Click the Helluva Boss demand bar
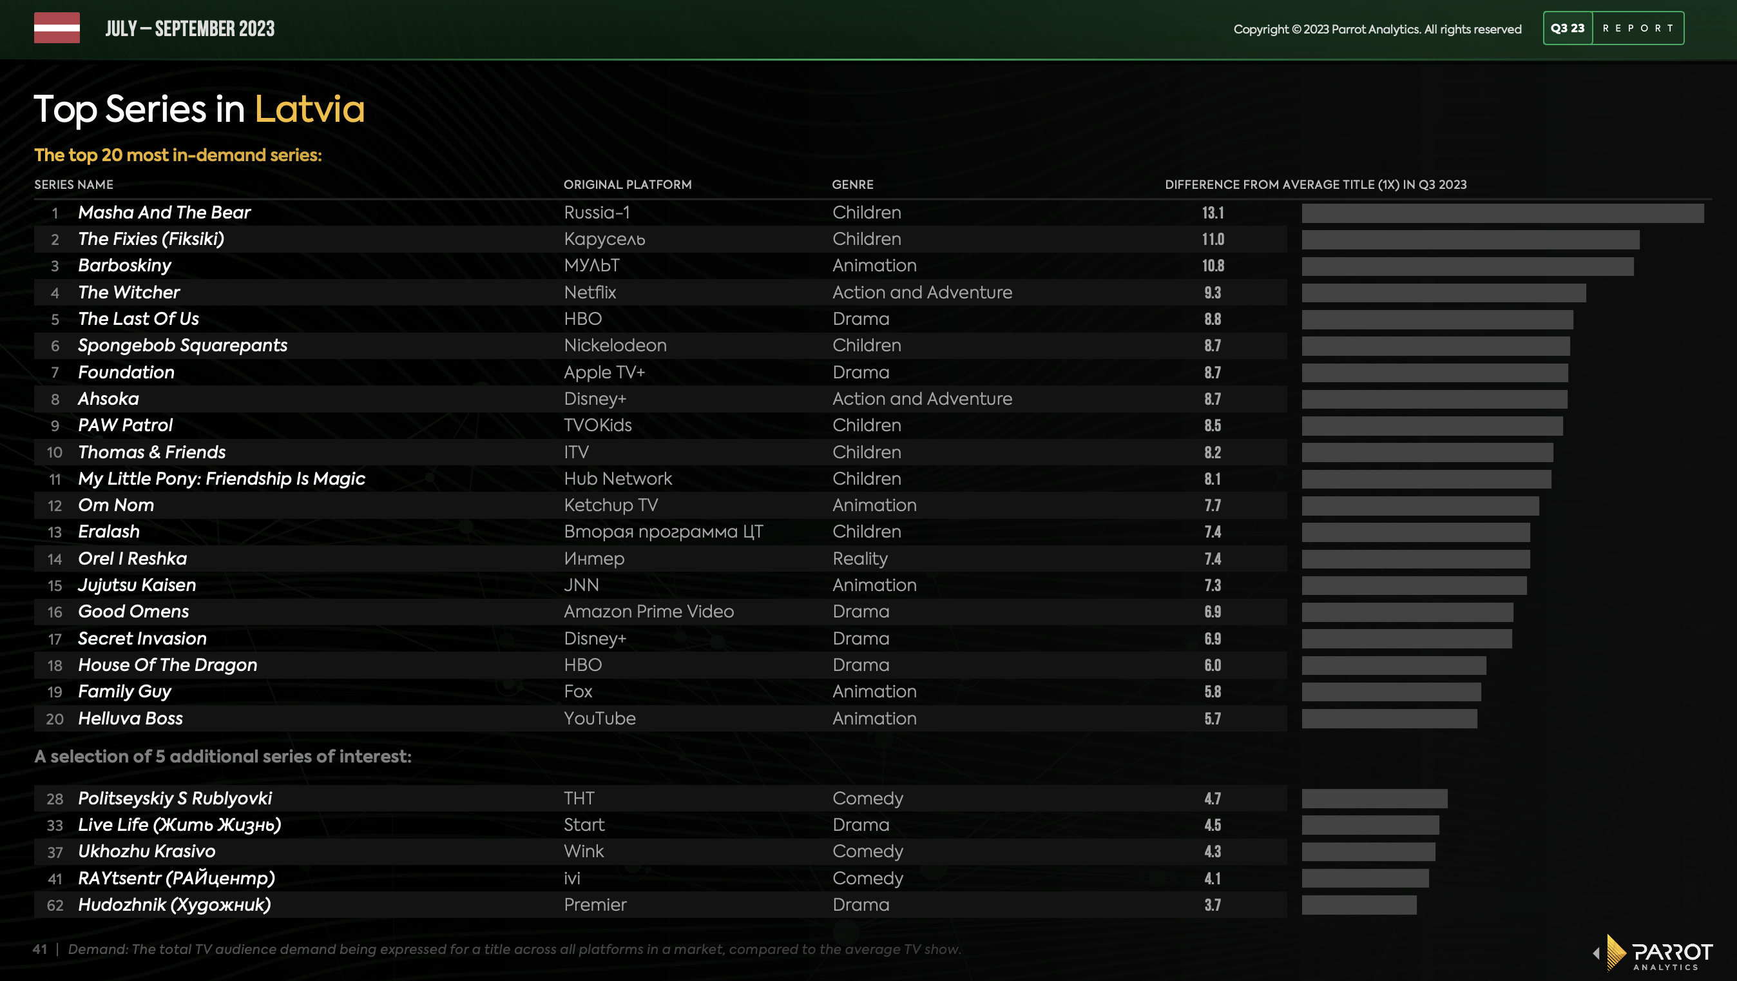 tap(1388, 719)
